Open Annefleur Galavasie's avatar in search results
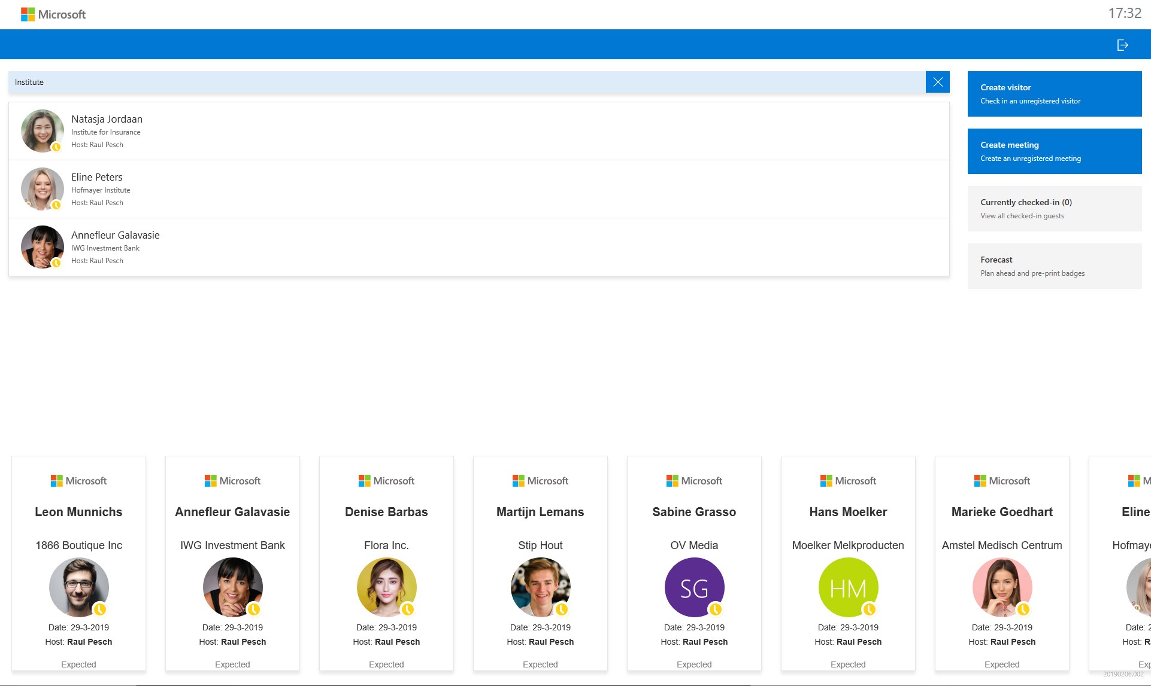This screenshot has width=1151, height=686. click(43, 247)
